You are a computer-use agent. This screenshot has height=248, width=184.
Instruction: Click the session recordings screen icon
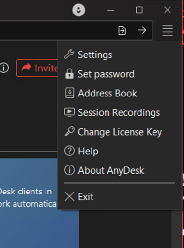click(x=69, y=112)
